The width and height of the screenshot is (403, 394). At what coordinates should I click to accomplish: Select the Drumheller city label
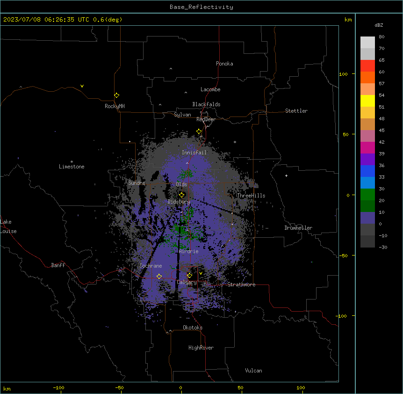click(298, 228)
